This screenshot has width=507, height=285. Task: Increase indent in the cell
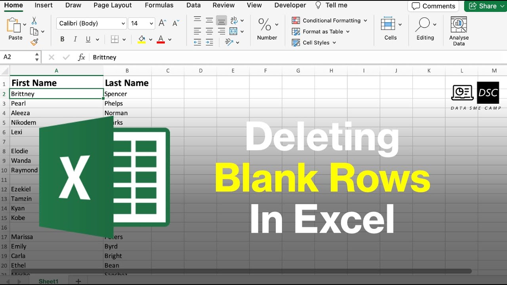tap(210, 42)
